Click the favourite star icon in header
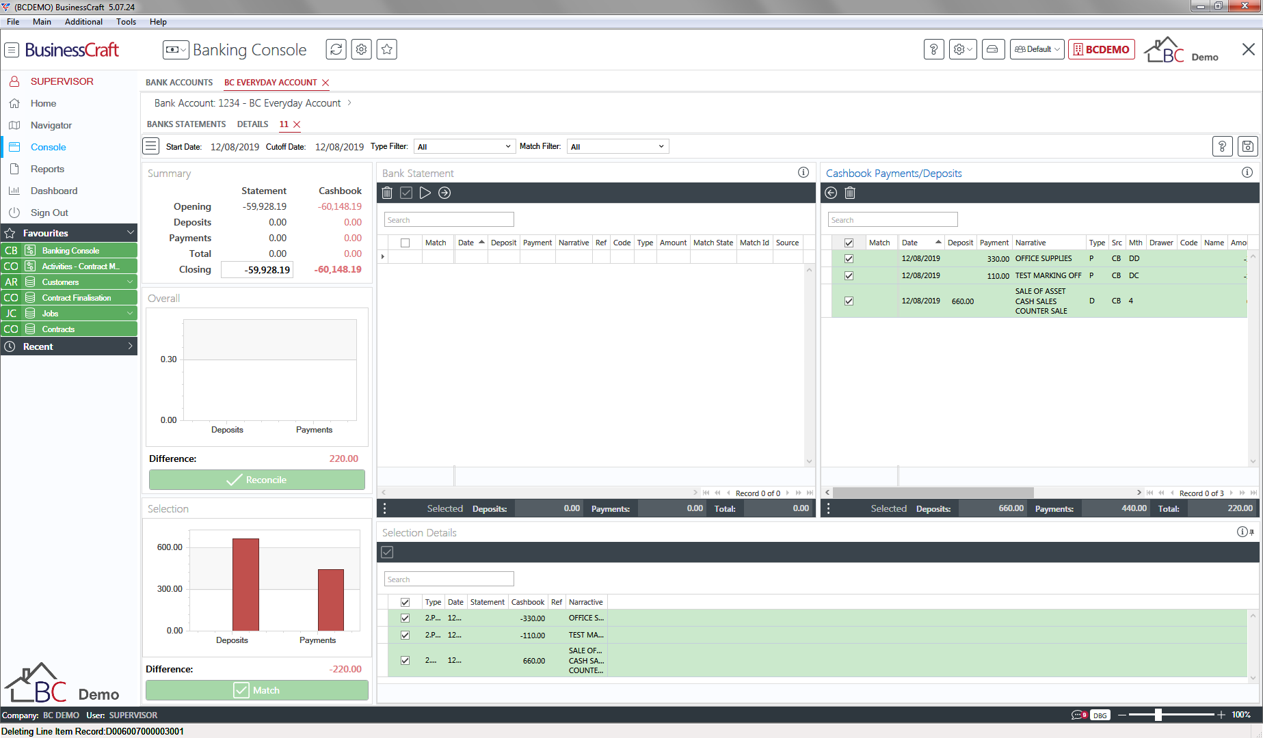 pyautogui.click(x=386, y=49)
